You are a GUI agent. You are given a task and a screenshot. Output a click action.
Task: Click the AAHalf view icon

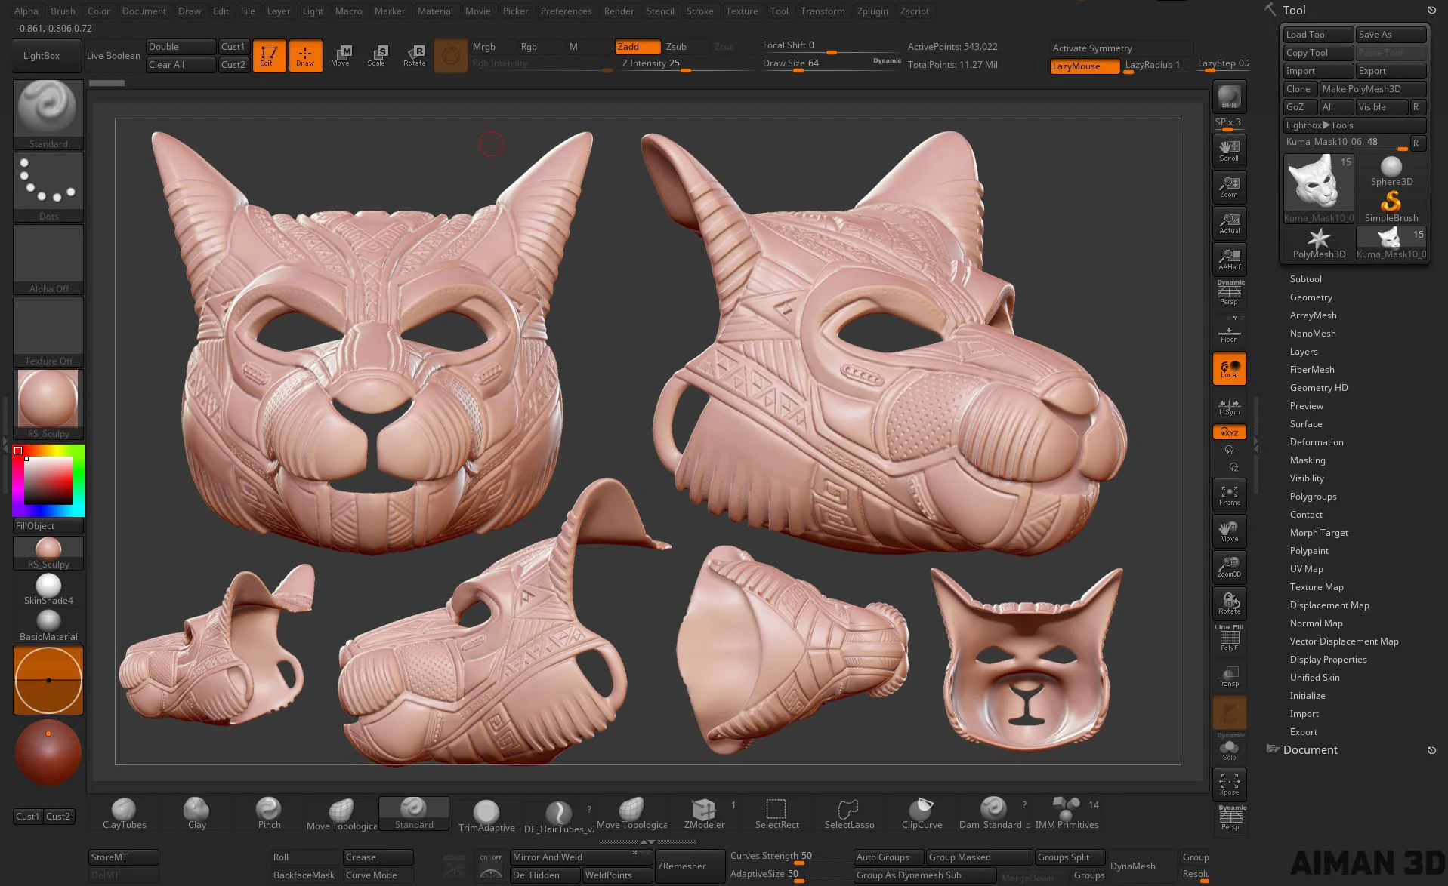[1229, 260]
